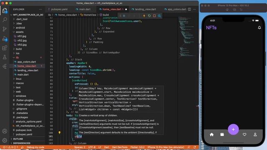Open the Search view in activity bar
Image resolution: width=267 pixels, height=150 pixels.
point(5,20)
